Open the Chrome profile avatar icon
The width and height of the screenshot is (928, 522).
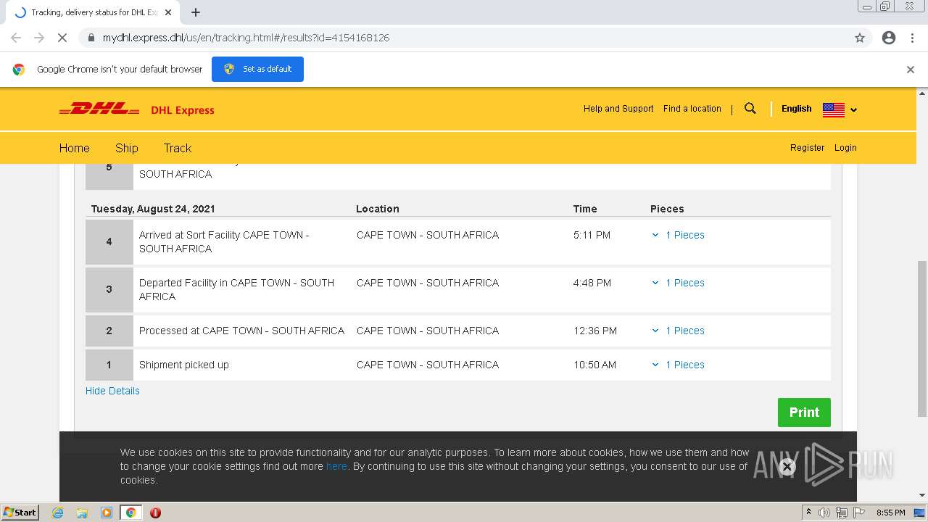[x=889, y=38]
